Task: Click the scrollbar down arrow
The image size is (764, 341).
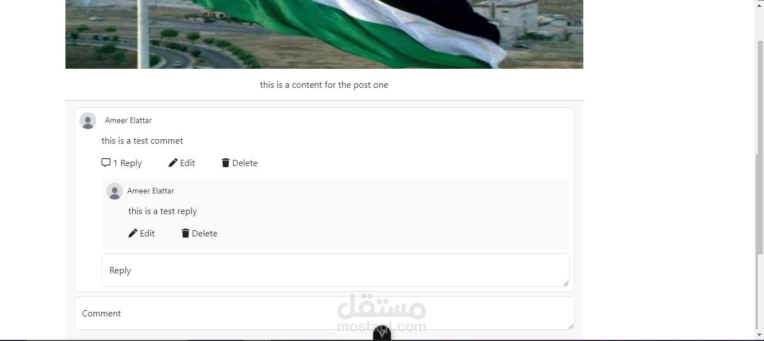Action: click(x=759, y=335)
